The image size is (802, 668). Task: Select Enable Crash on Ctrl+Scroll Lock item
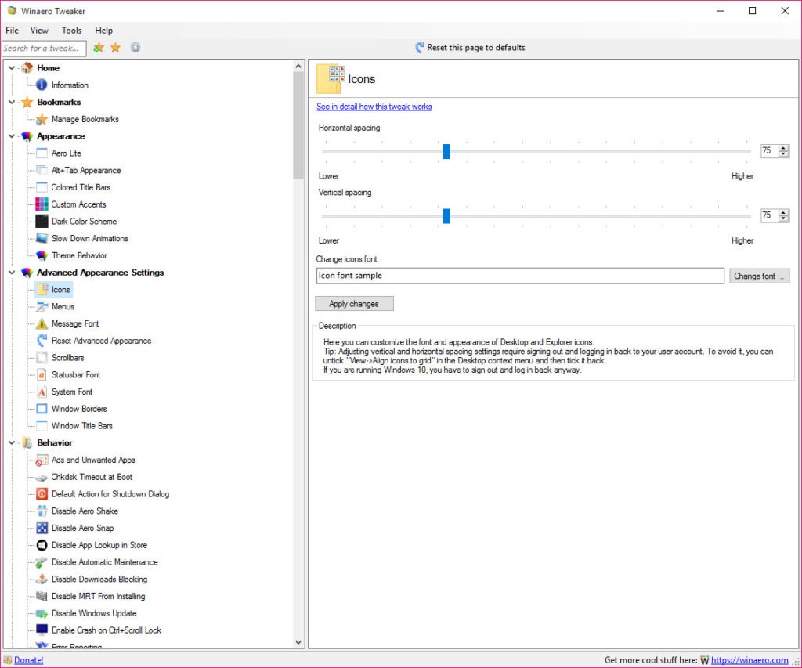(x=107, y=630)
